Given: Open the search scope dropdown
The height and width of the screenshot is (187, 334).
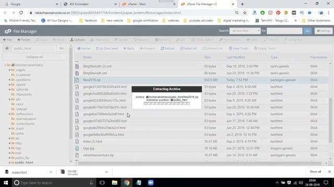Looking at the screenshot, I should pos(245,31).
